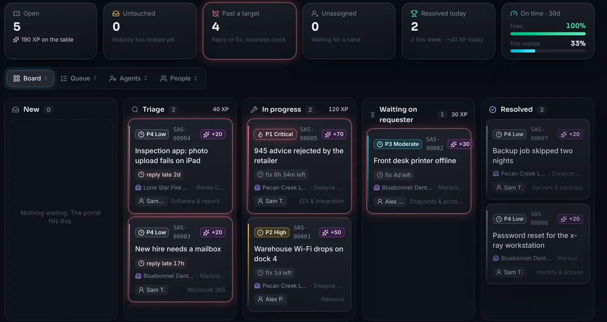
Task: Click the +50 XP badge on SAS-00001
Action: tap(332, 233)
